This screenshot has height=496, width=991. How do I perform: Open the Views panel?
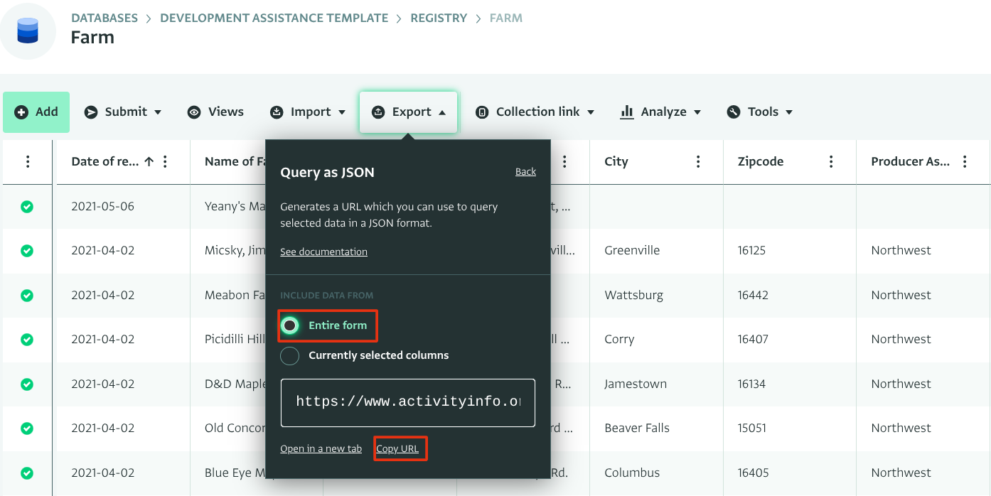pos(215,112)
